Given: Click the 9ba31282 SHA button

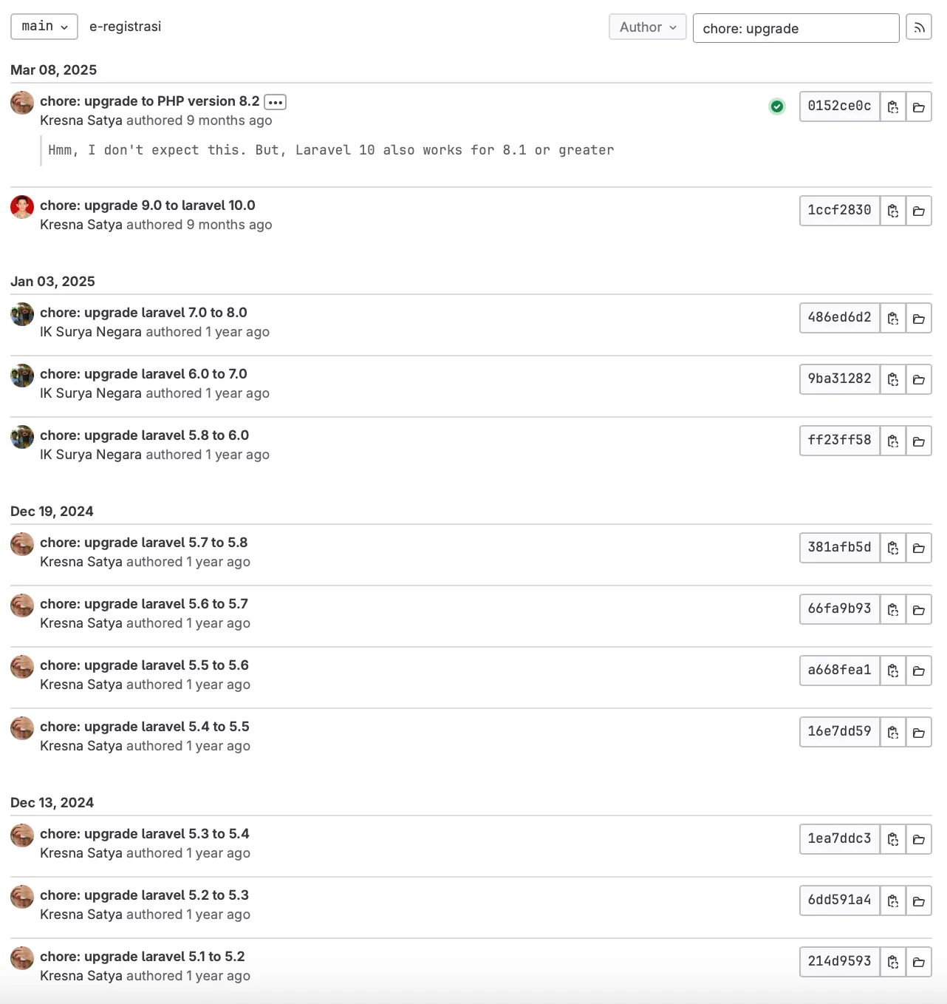Looking at the screenshot, I should tap(839, 379).
